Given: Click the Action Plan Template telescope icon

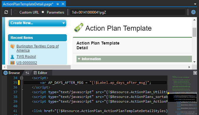Looking at the screenshot, I should (x=79, y=28).
